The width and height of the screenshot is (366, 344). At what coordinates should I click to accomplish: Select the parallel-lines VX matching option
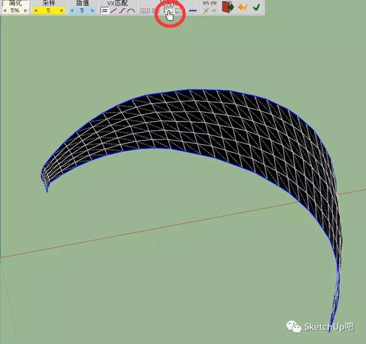[105, 10]
